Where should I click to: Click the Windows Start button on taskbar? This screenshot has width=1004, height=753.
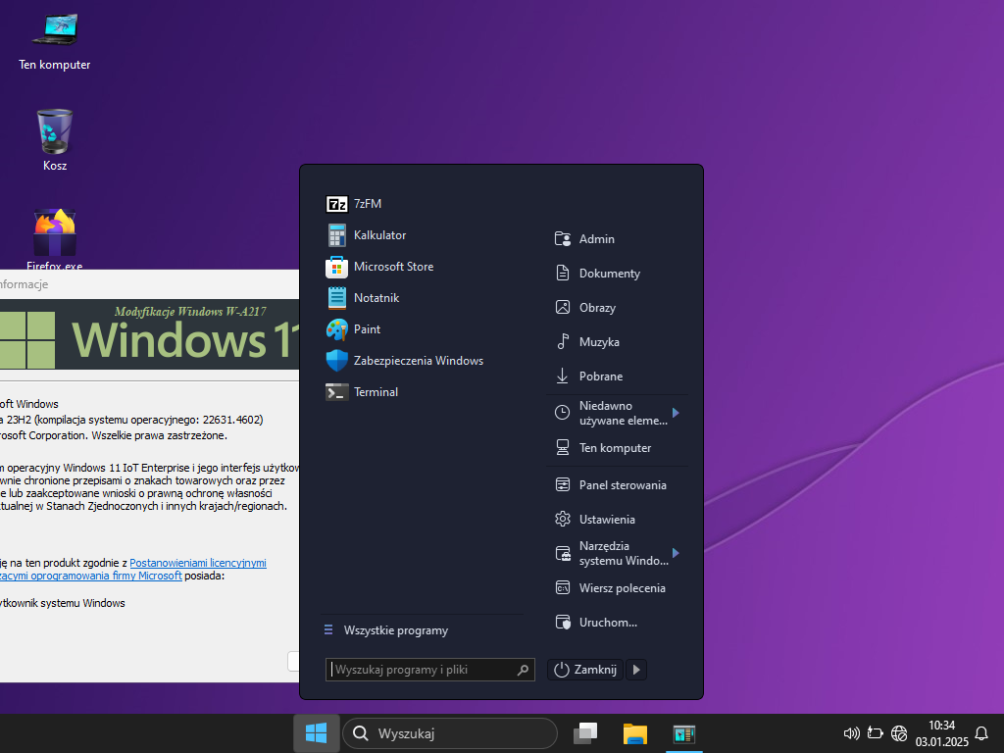[316, 733]
